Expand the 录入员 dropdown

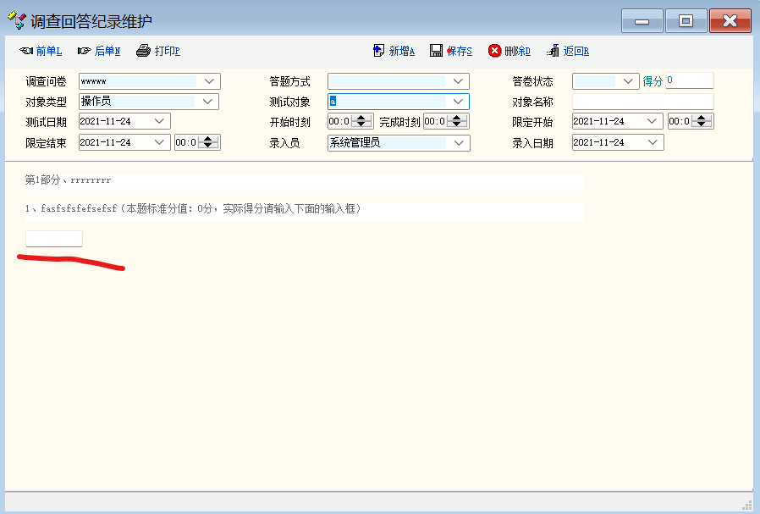click(459, 143)
